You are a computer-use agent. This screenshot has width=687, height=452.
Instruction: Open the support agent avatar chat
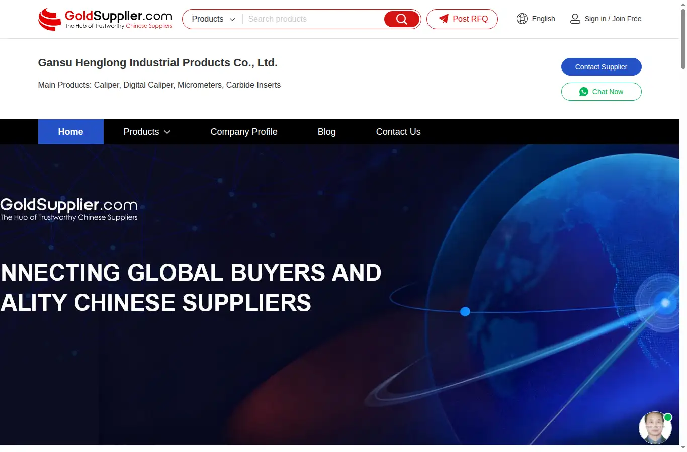coord(655,428)
